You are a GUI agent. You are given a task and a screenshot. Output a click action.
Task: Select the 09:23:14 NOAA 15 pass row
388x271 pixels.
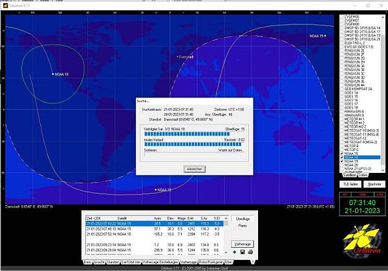tap(155, 245)
